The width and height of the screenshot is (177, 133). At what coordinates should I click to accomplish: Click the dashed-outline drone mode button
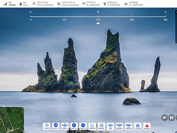pyautogui.click(x=129, y=126)
